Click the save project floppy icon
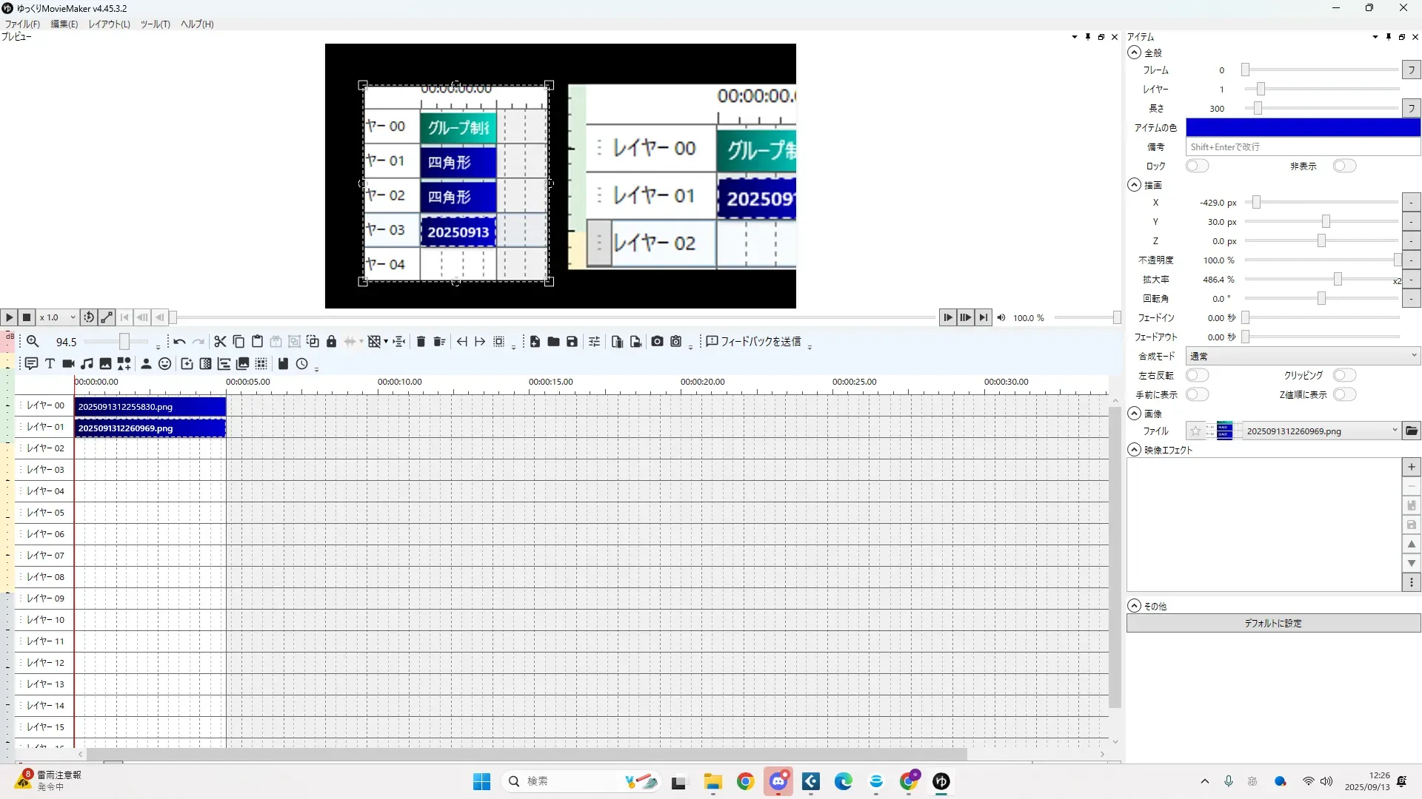This screenshot has height=799, width=1422. click(572, 342)
